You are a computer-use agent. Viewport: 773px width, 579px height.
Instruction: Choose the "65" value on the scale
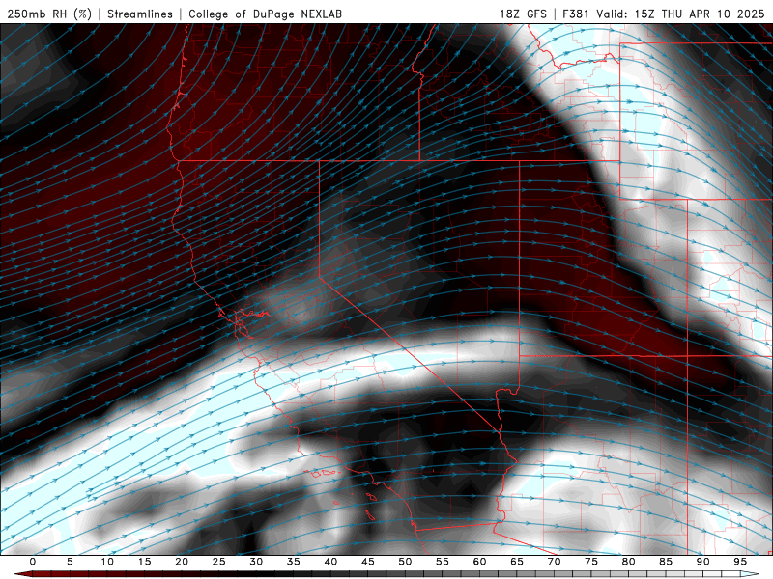pyautogui.click(x=517, y=562)
